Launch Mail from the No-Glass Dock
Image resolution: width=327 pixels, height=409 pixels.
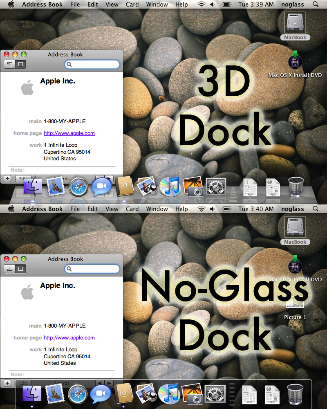[x=54, y=393]
